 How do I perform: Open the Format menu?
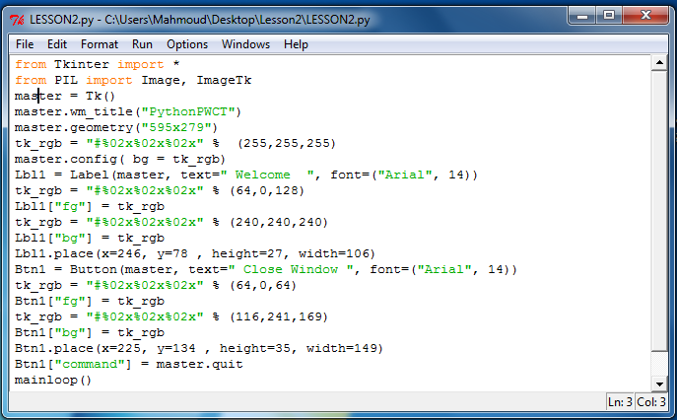pos(100,44)
